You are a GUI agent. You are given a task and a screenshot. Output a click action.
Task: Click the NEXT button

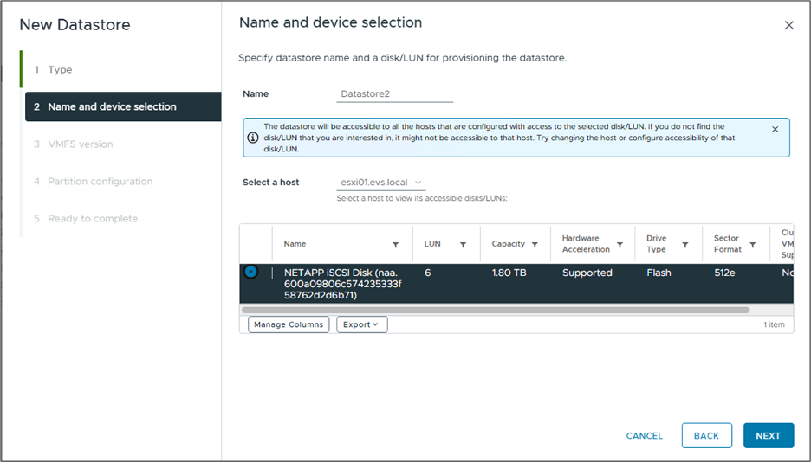(768, 436)
